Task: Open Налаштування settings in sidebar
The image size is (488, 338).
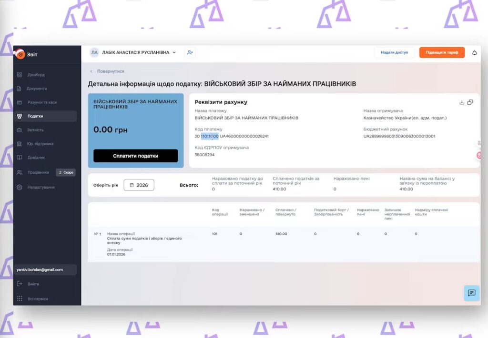Action: 41,188
